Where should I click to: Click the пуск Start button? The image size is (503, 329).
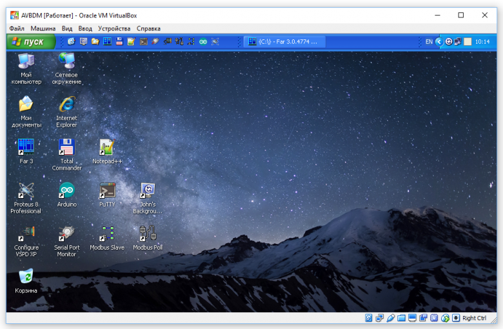pos(31,42)
